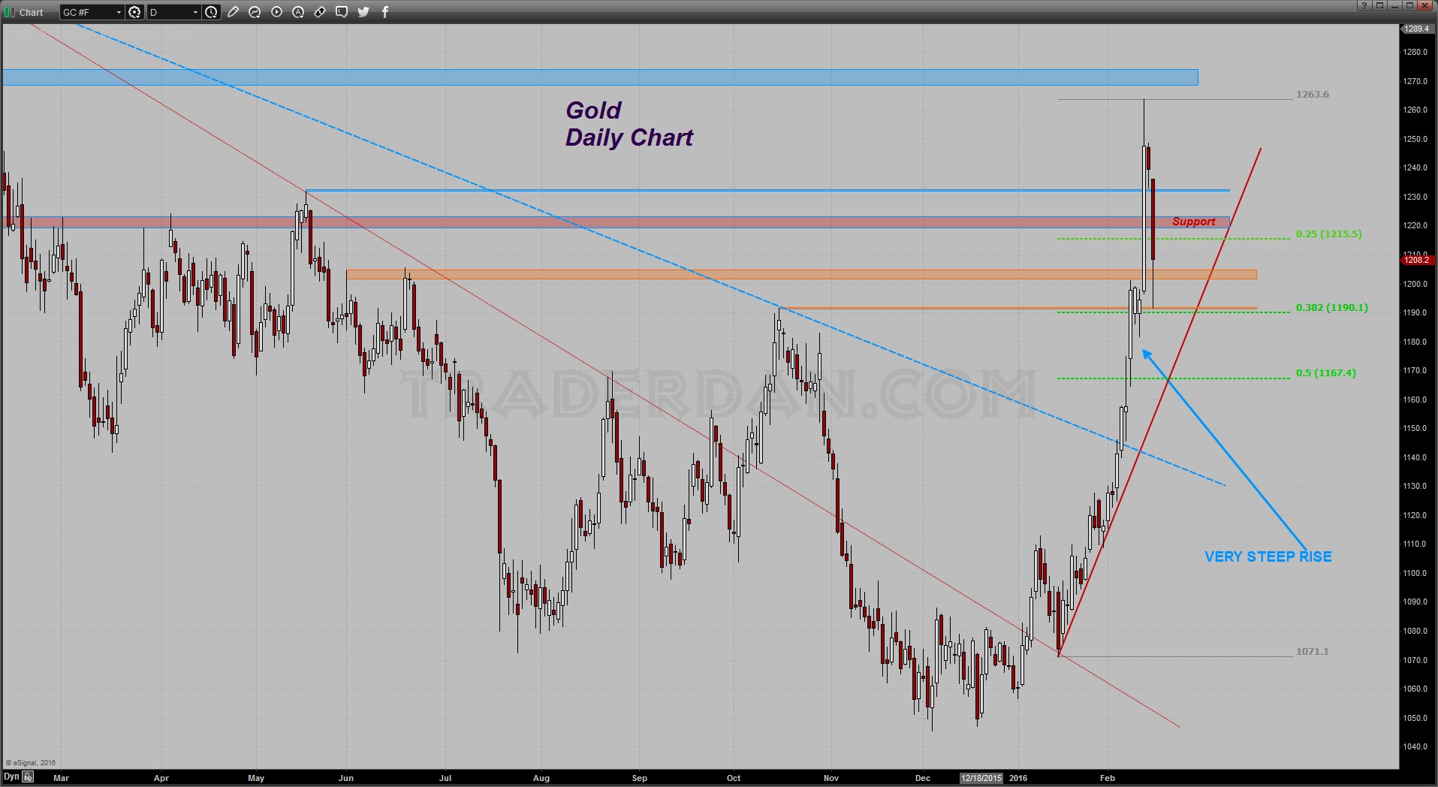1438x787 pixels.
Task: Click the red 1208.2 current price label
Action: pyautogui.click(x=1418, y=260)
